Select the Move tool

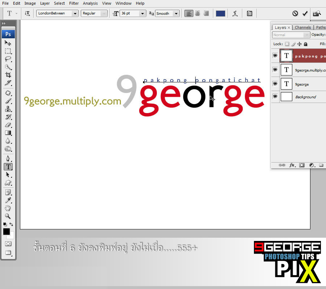[x=8, y=43]
